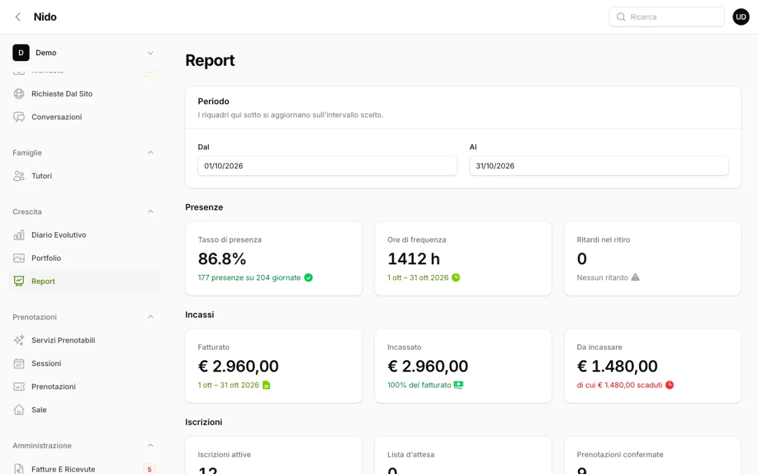Click the red 5 badge on Fatture
The height and width of the screenshot is (474, 758).
[x=149, y=469]
